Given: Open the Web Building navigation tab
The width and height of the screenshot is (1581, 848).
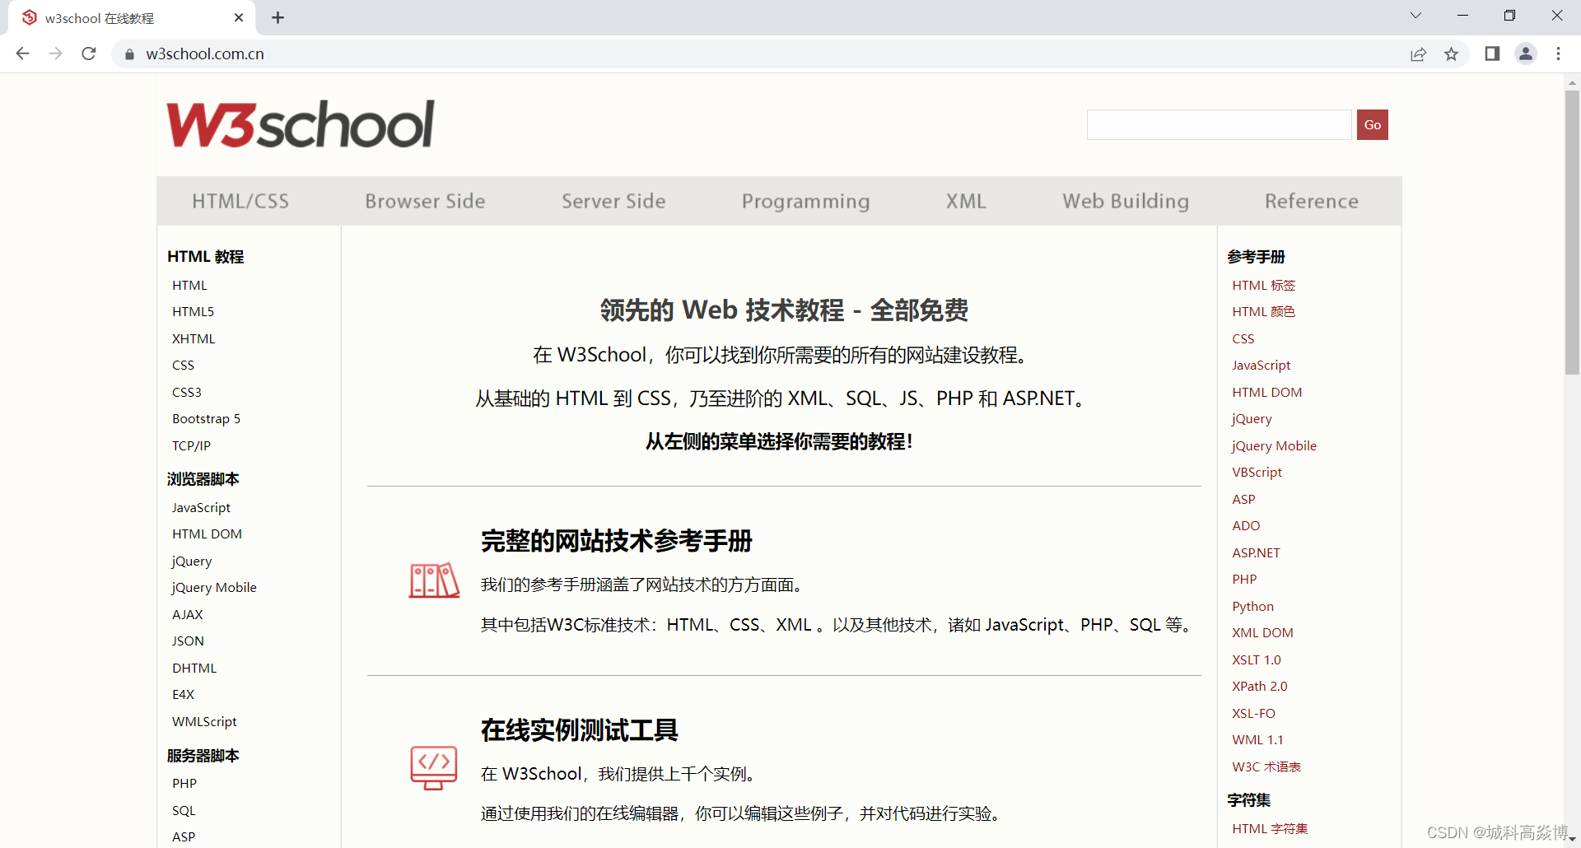Looking at the screenshot, I should tap(1126, 201).
